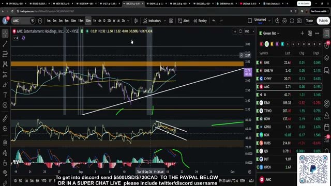Select the brush drawing tool
The width and height of the screenshot is (331, 186).
tap(5, 85)
